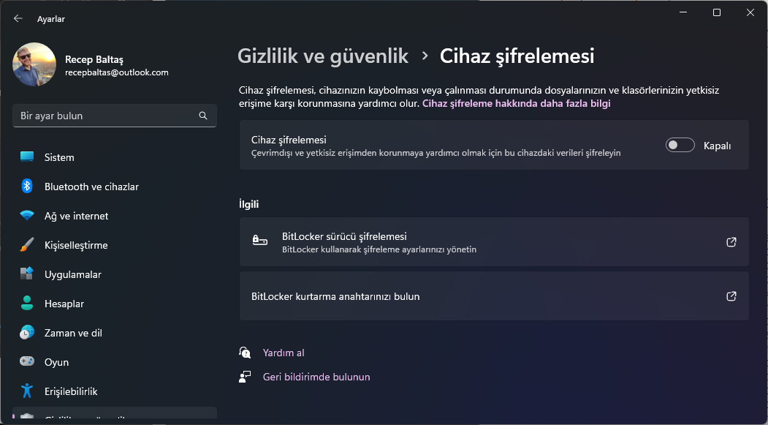Click the Sistem monitor icon

(x=27, y=157)
